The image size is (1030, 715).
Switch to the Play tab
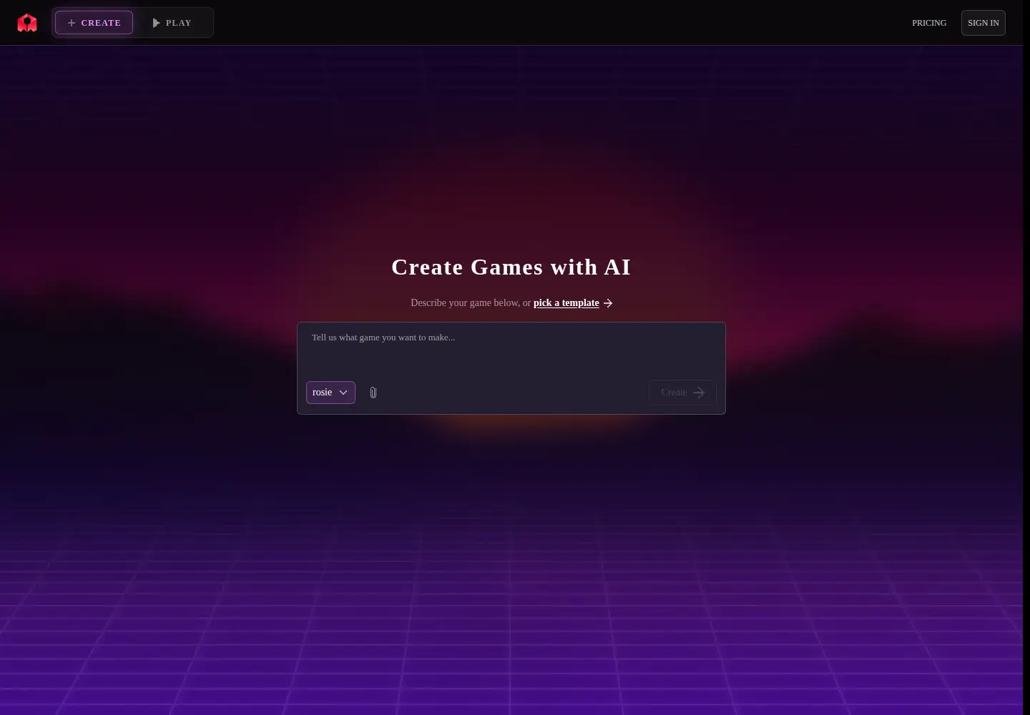172,23
